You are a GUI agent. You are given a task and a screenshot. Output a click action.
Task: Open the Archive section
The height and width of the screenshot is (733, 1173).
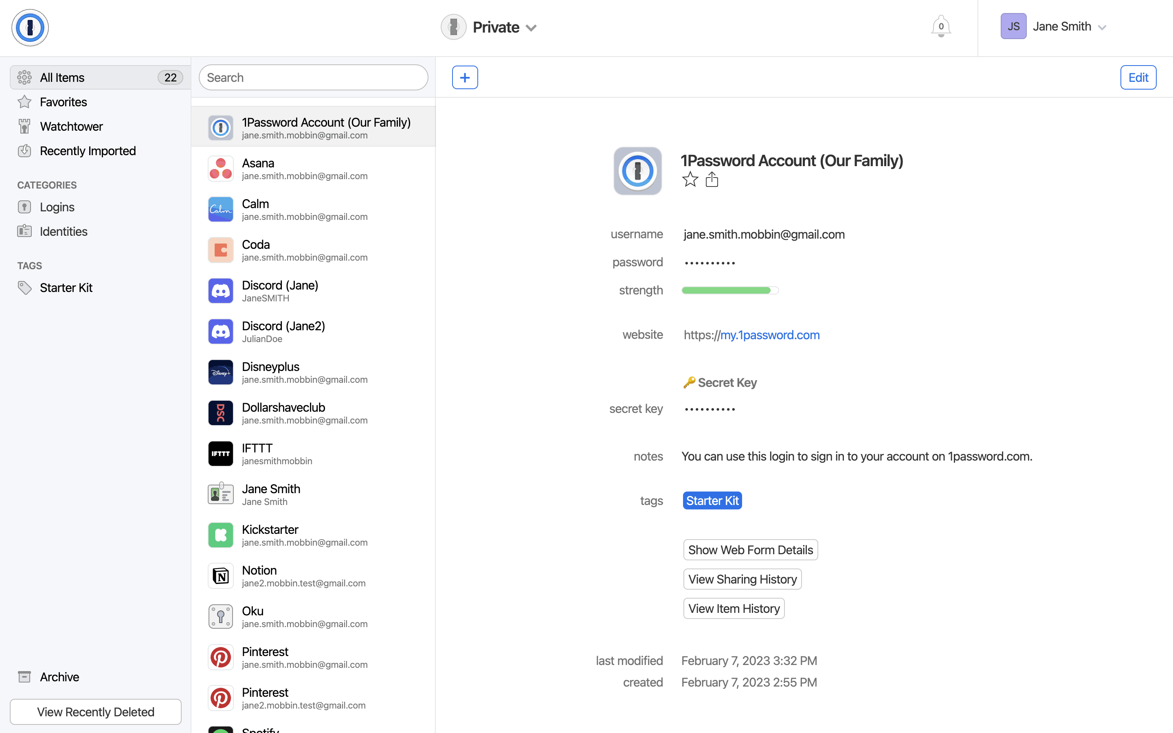tap(59, 677)
